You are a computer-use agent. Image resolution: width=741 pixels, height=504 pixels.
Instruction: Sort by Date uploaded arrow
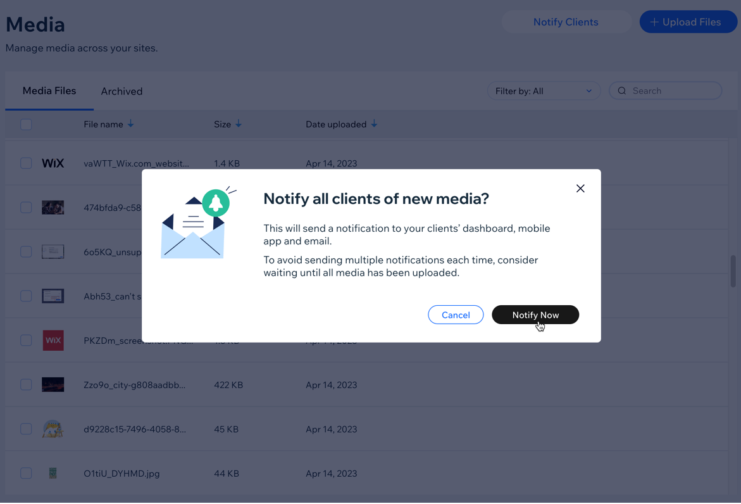point(374,124)
